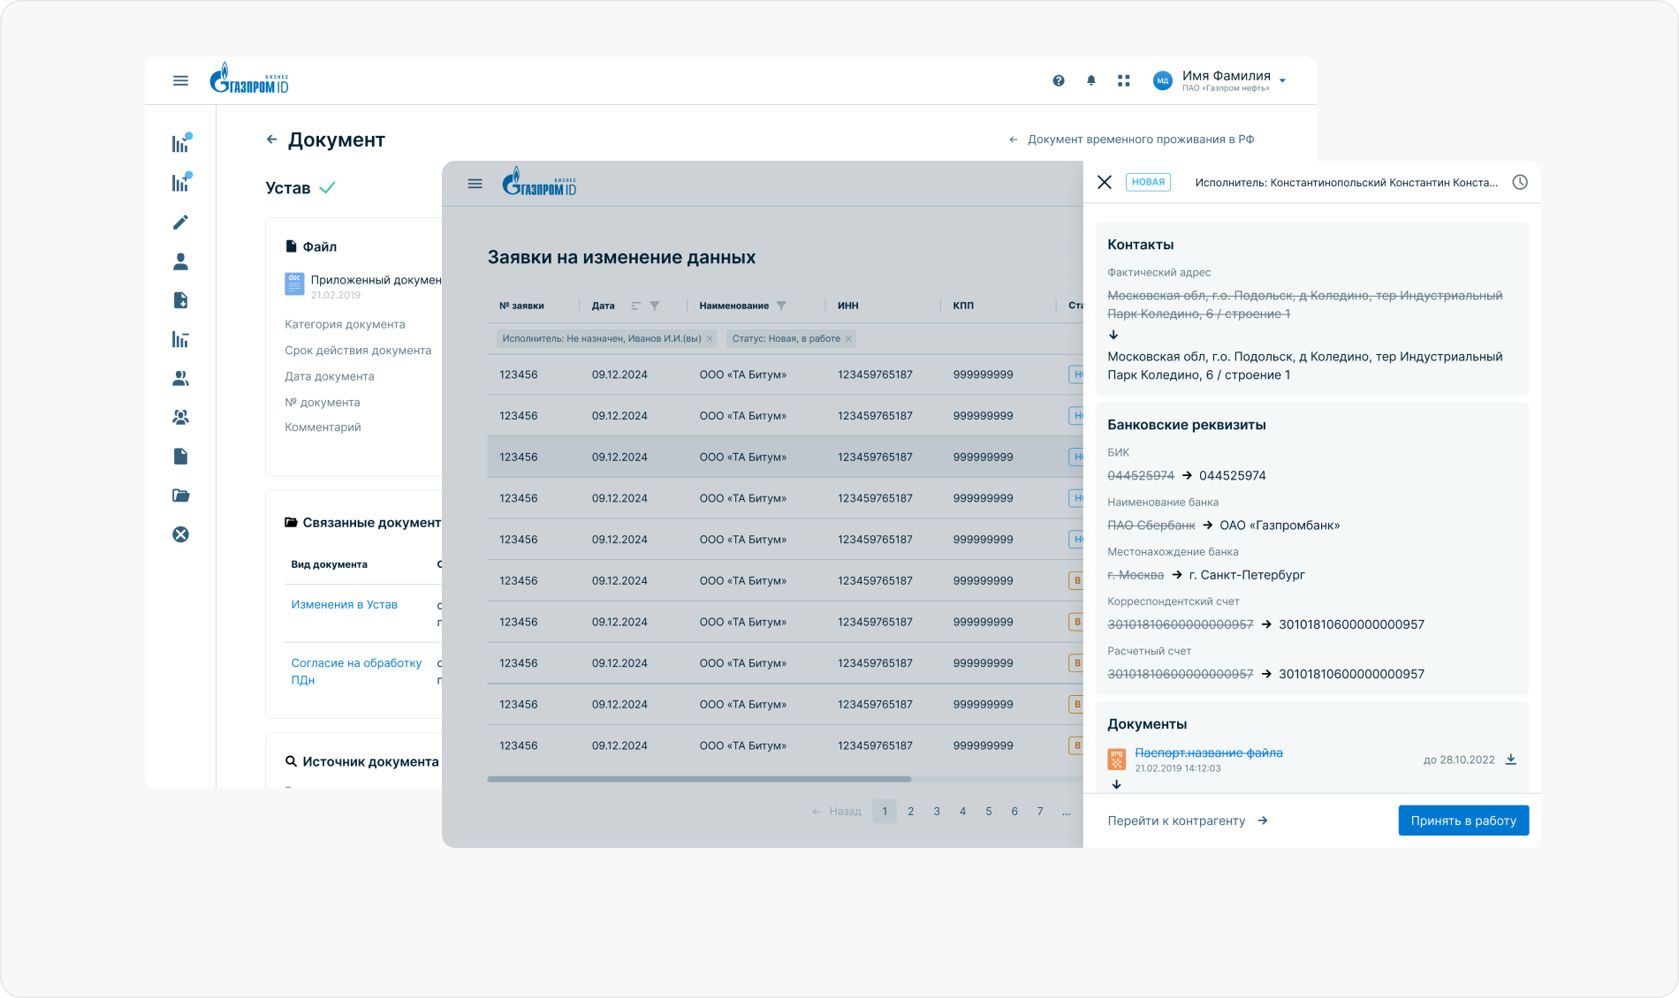Remove the Статус filter chip
1679x998 pixels.
(848, 338)
